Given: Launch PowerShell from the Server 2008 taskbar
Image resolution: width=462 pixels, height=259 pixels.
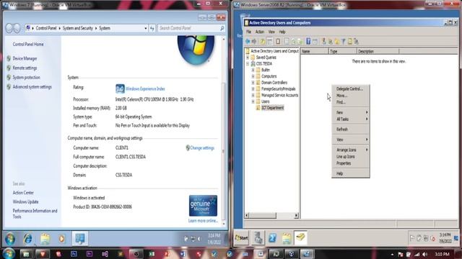Looking at the screenshot, I should click(x=272, y=238).
